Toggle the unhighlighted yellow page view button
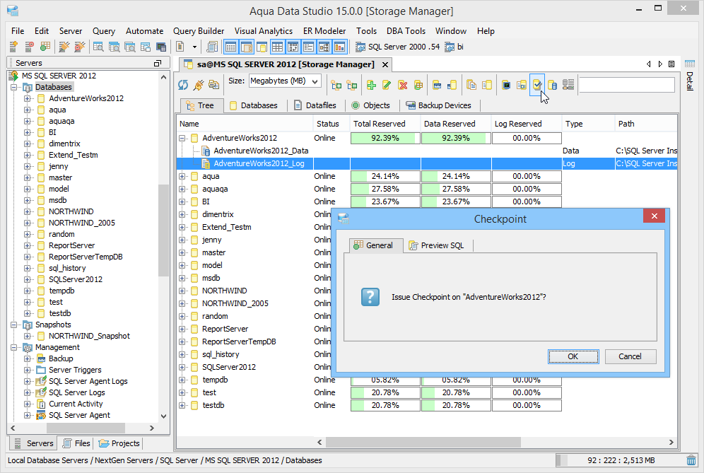This screenshot has width=704, height=473. pos(262,46)
